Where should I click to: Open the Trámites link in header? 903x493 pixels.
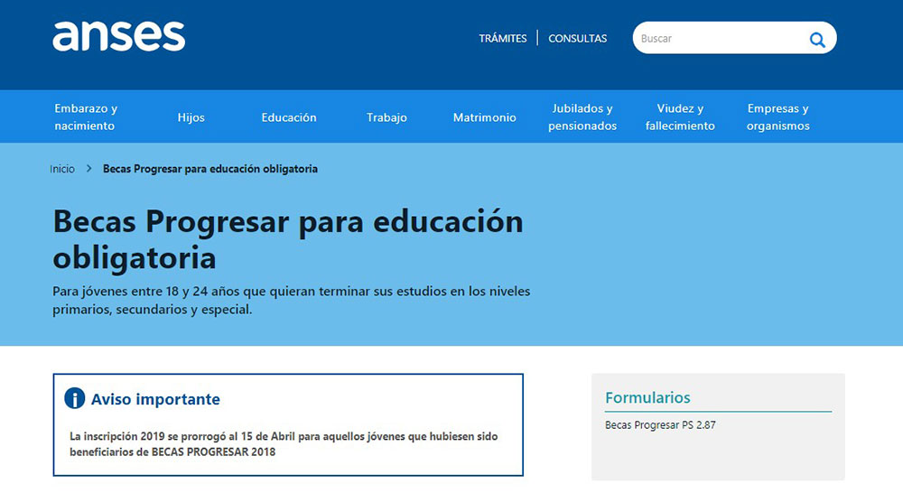click(503, 39)
